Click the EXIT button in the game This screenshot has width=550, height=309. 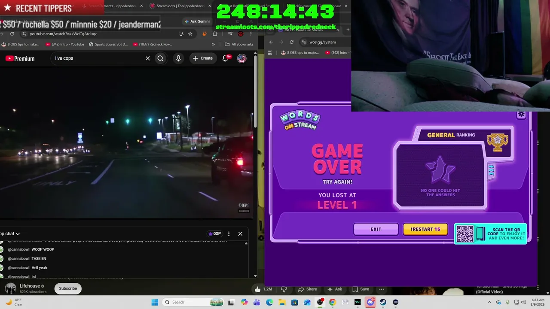coord(376,229)
